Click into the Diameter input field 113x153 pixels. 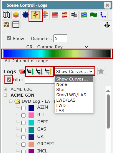(x=60, y=38)
